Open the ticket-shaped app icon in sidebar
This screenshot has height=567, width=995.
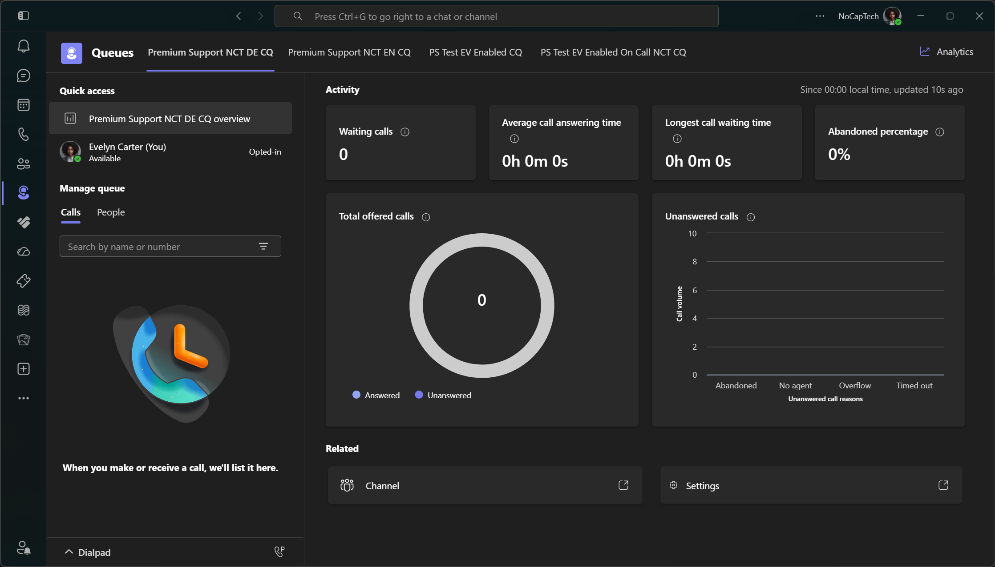click(x=24, y=281)
